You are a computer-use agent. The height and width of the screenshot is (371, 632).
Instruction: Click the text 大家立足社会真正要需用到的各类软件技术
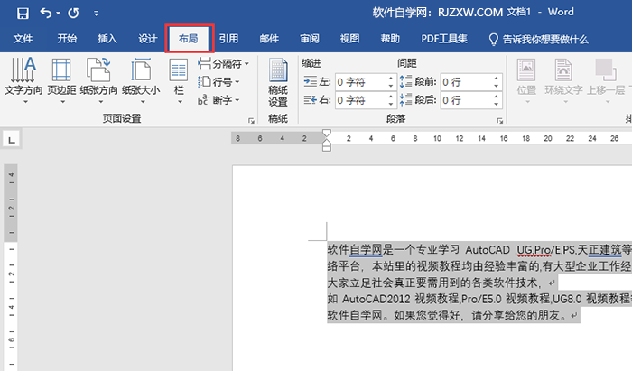(x=432, y=283)
